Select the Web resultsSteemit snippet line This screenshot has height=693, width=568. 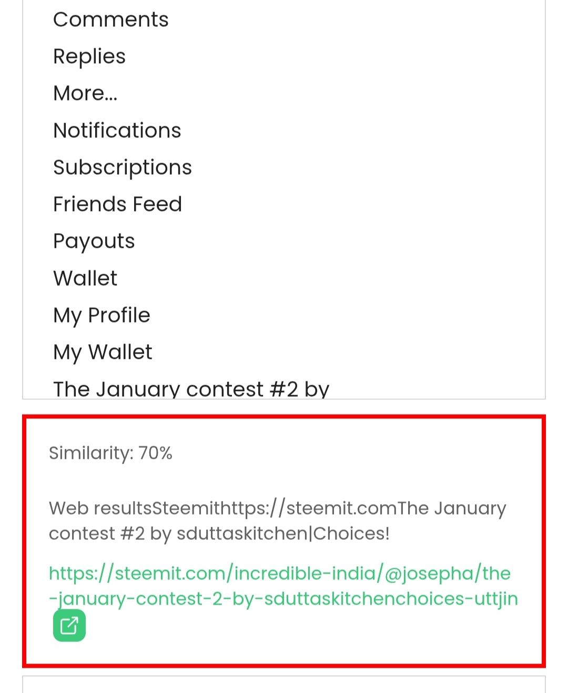coord(277,508)
